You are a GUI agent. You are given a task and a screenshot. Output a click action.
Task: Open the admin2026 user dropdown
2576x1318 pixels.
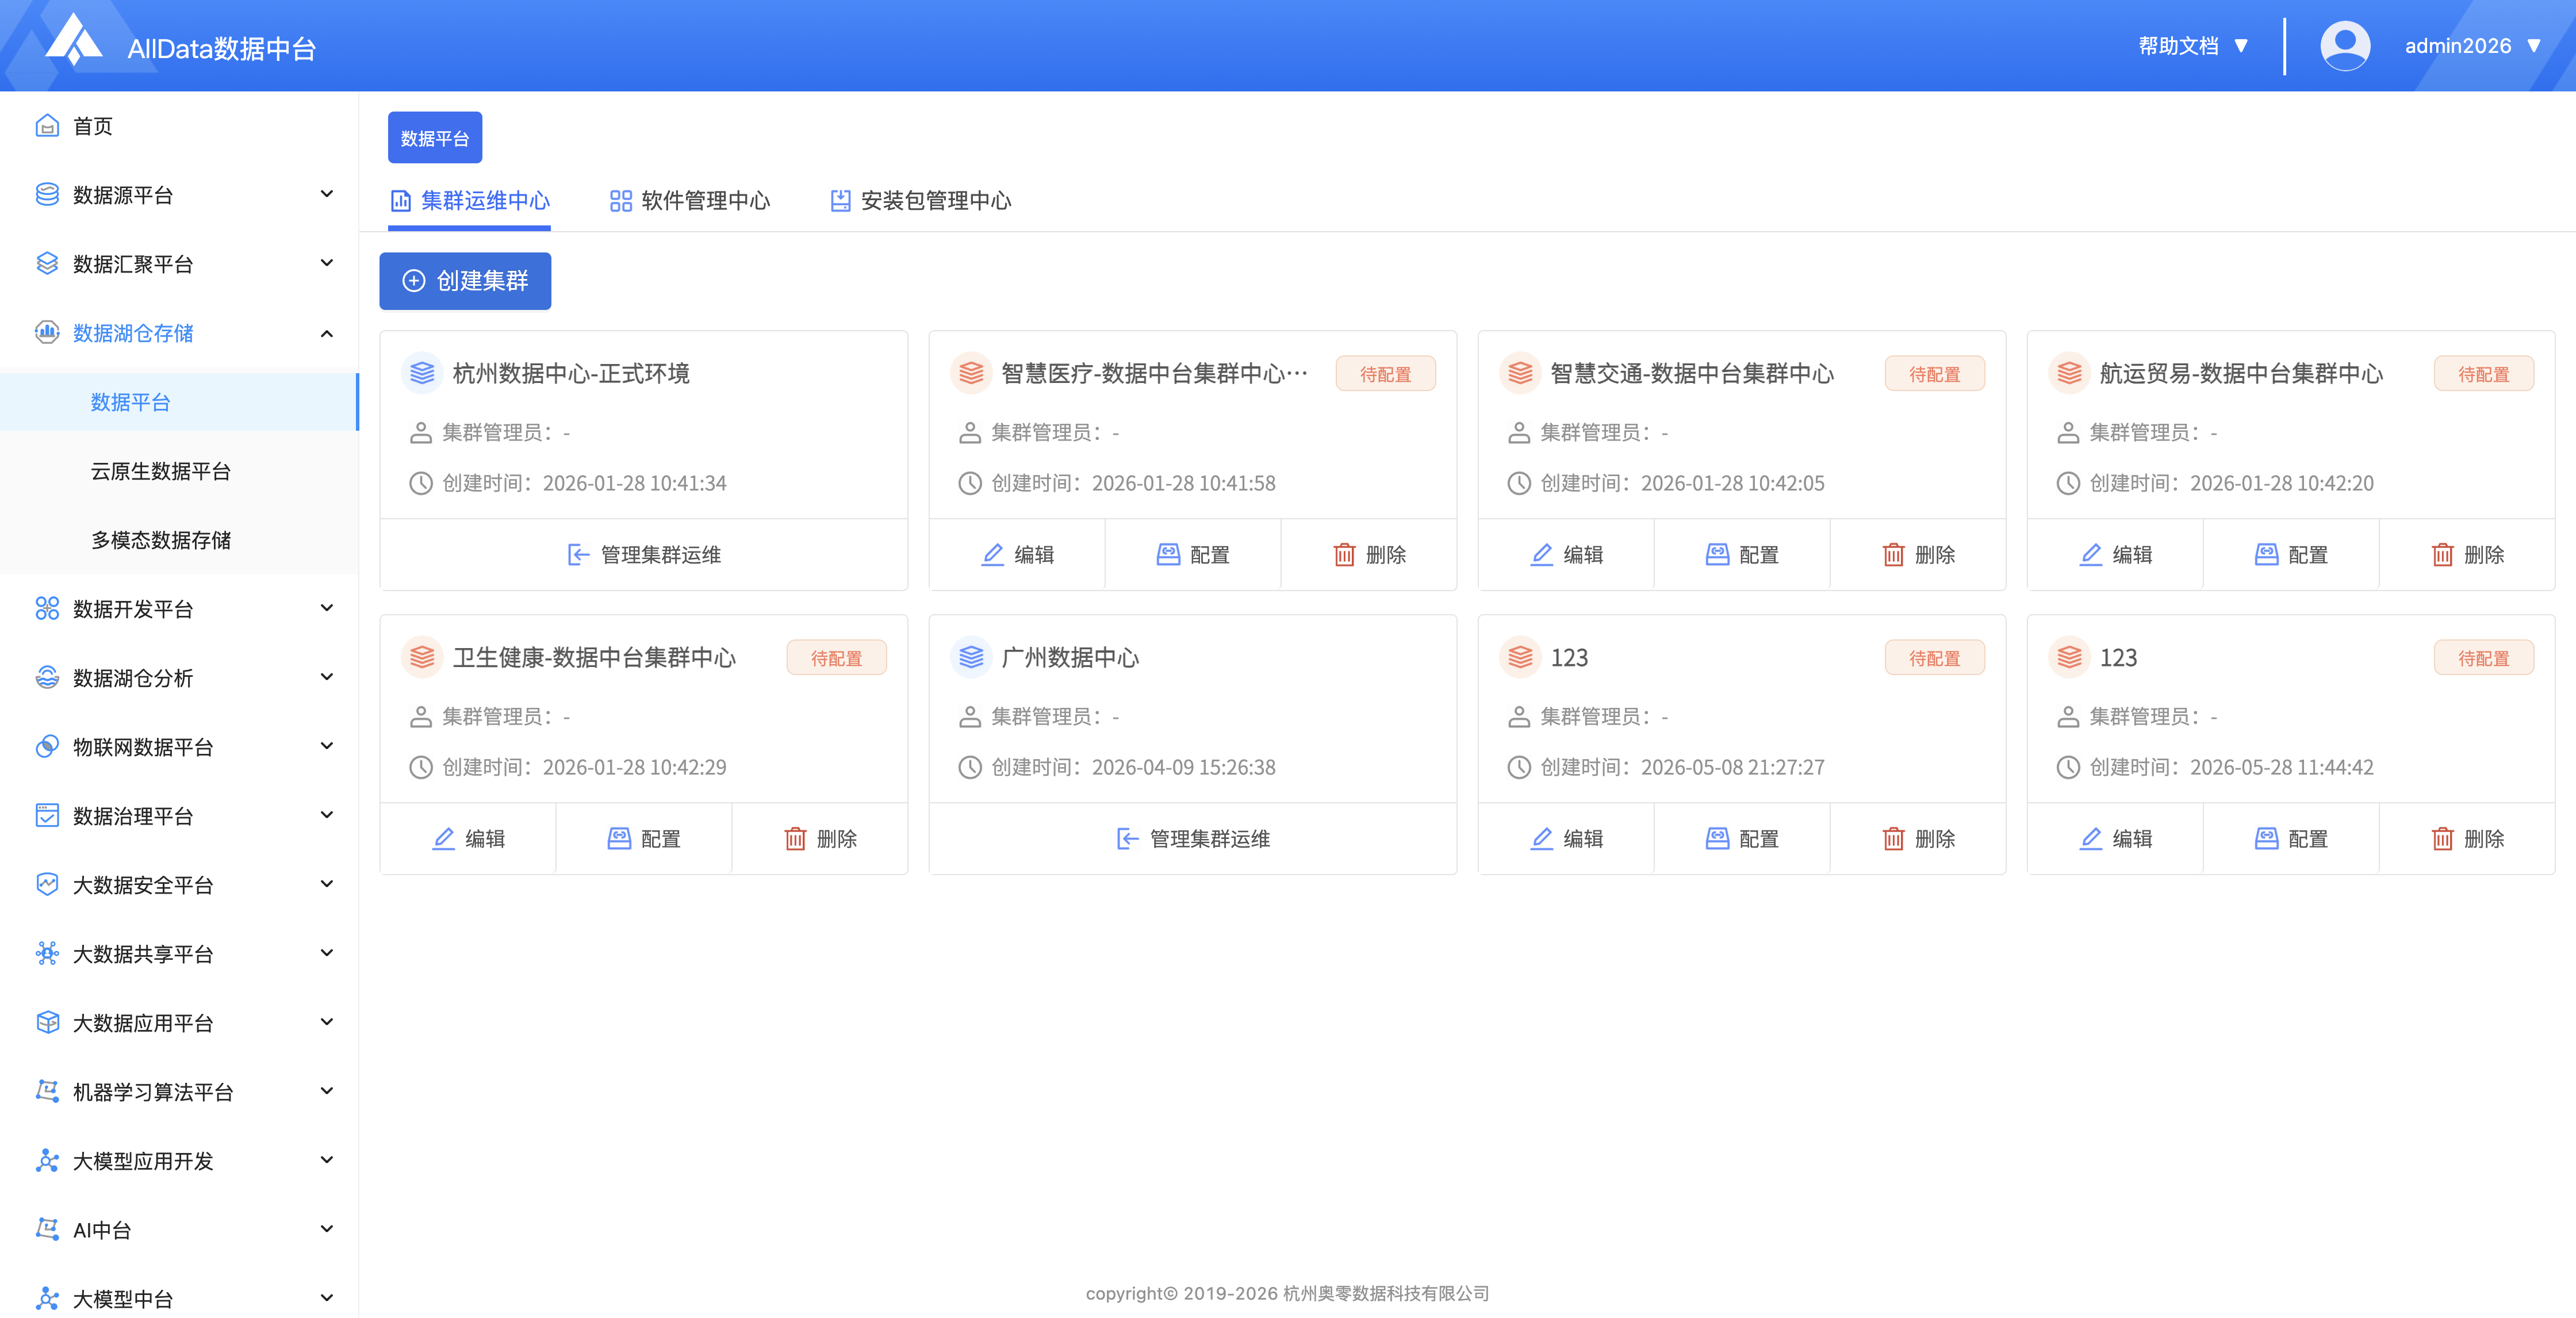pyautogui.click(x=2472, y=46)
